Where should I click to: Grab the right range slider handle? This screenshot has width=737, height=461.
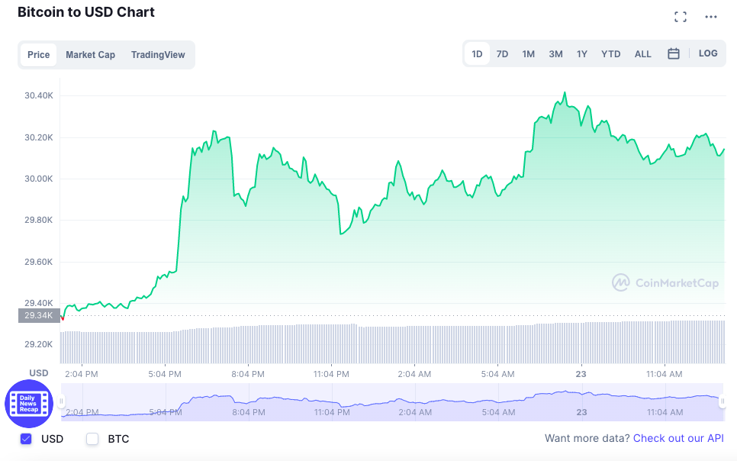pyautogui.click(x=723, y=401)
